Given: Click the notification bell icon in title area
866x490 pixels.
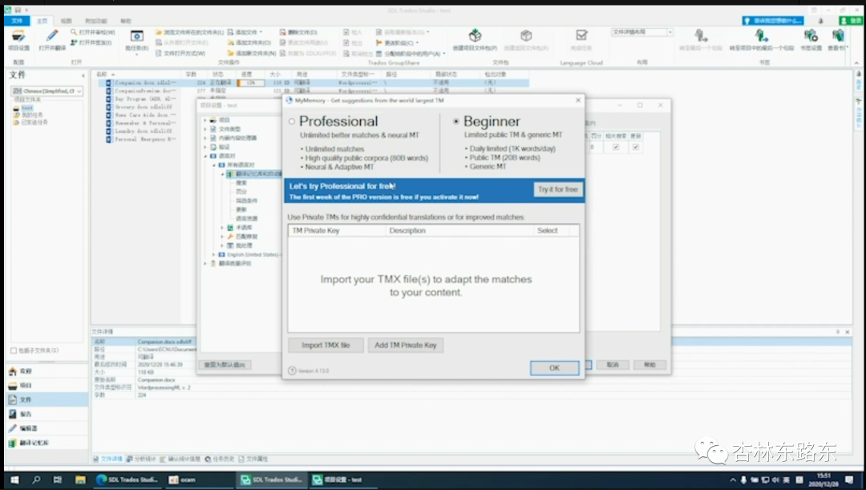Looking at the screenshot, I should pos(821,20).
